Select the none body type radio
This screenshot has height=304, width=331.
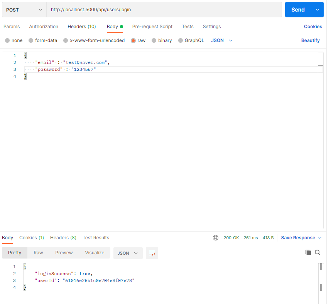click(7, 40)
